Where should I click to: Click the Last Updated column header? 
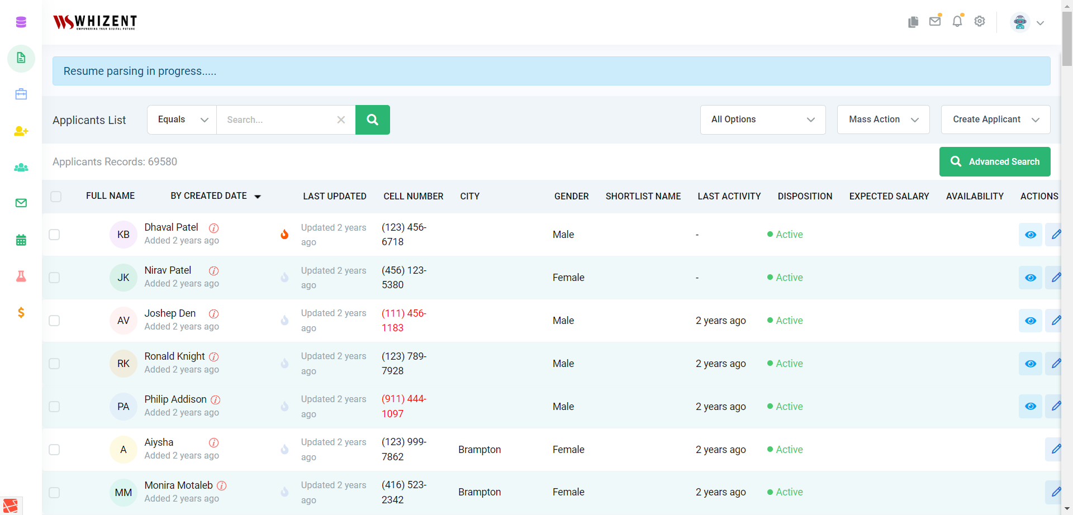pyautogui.click(x=335, y=197)
